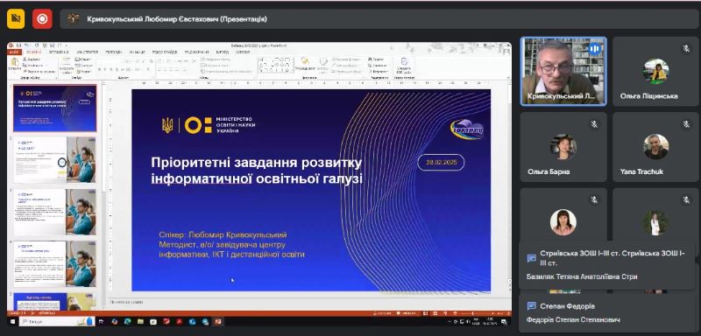Select Кривокульський participant video tile

[x=563, y=72]
